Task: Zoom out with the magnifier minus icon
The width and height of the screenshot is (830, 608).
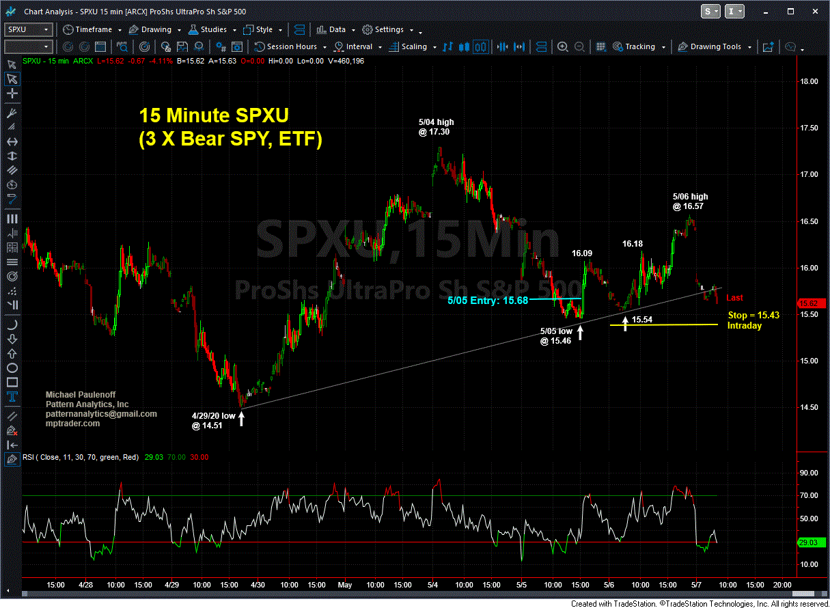Action: [x=579, y=47]
